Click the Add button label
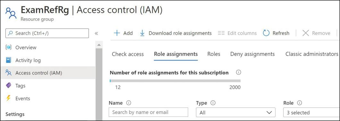340x121 pixels. tap(128, 33)
